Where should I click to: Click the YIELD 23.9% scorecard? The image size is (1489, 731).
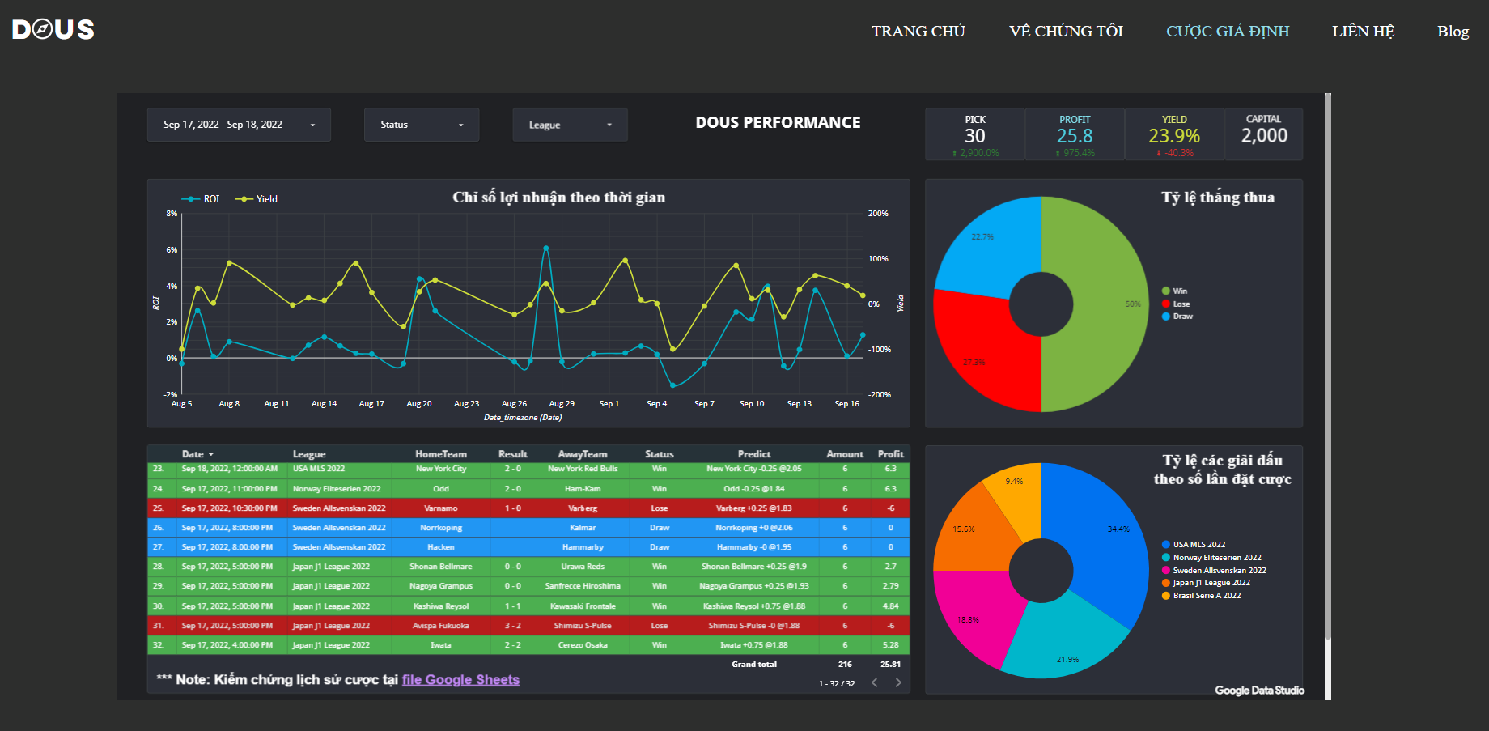point(1174,134)
